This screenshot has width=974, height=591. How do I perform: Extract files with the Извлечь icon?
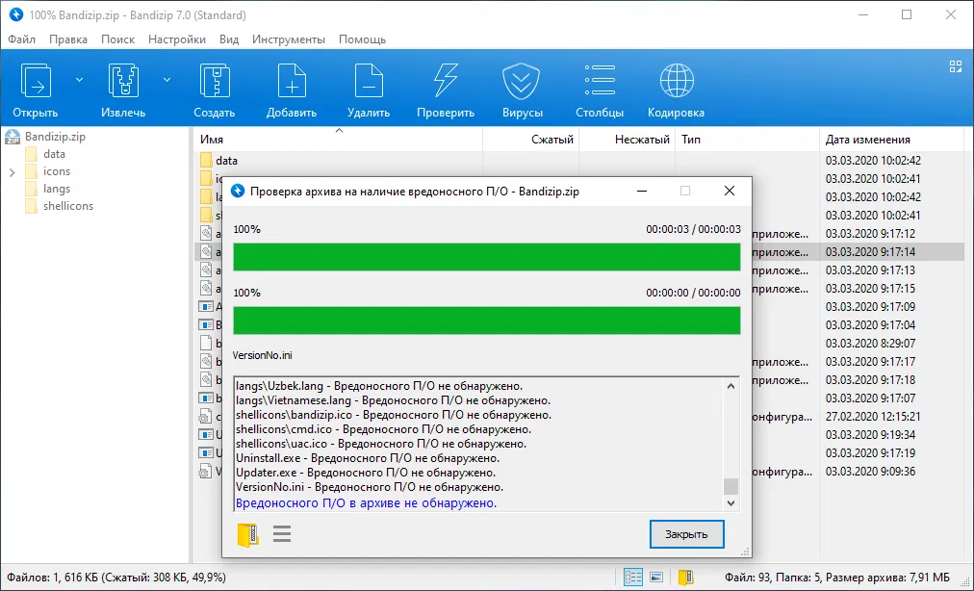point(123,81)
